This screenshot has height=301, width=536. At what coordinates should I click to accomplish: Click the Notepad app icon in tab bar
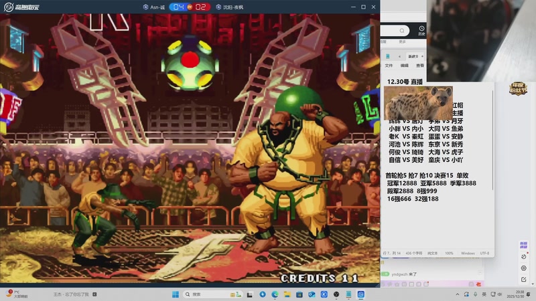click(388, 56)
